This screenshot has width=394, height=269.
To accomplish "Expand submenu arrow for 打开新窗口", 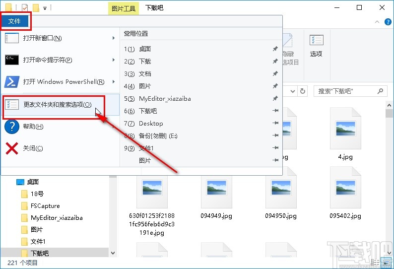I will (x=114, y=38).
